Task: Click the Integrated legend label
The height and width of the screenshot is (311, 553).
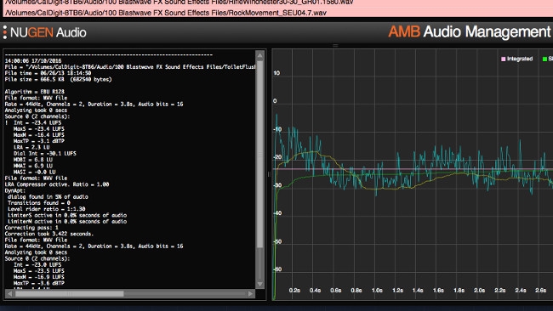Action: [520, 59]
